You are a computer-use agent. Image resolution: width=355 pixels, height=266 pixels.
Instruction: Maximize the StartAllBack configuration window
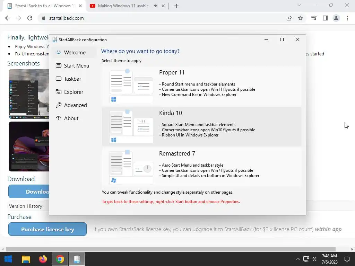[282, 39]
